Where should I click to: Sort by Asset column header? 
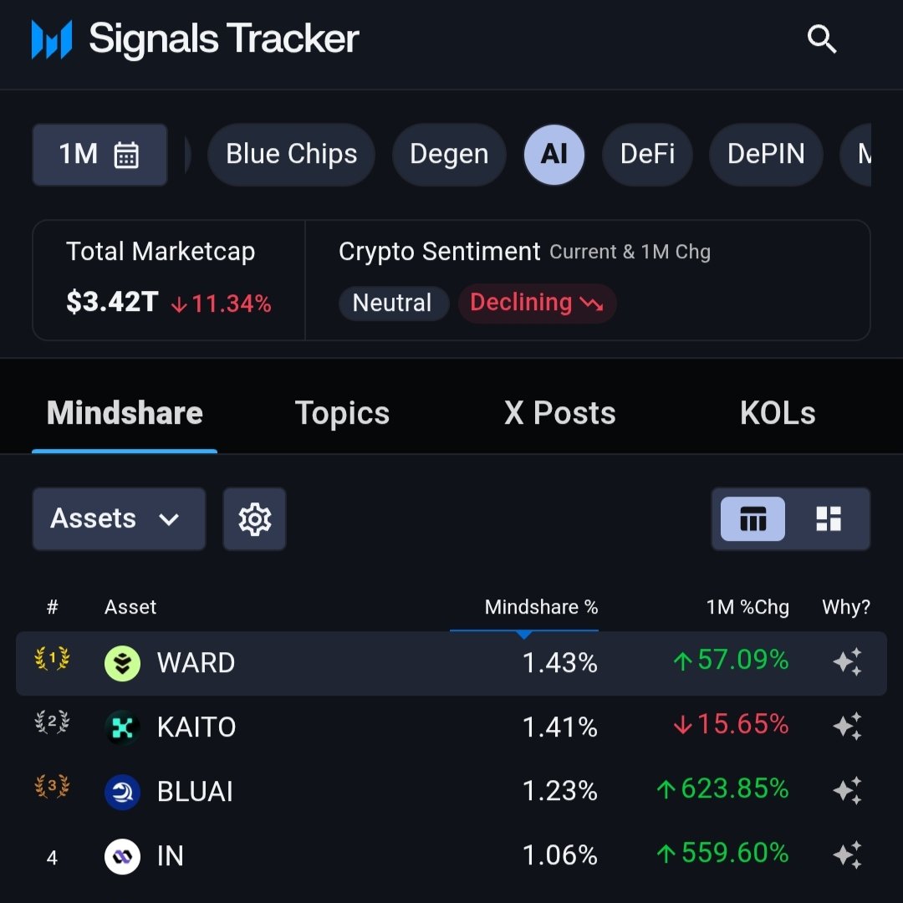[130, 607]
